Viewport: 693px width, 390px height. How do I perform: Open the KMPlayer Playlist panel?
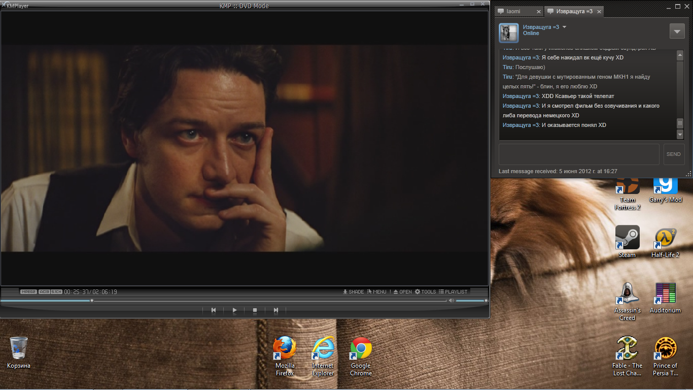pos(453,291)
